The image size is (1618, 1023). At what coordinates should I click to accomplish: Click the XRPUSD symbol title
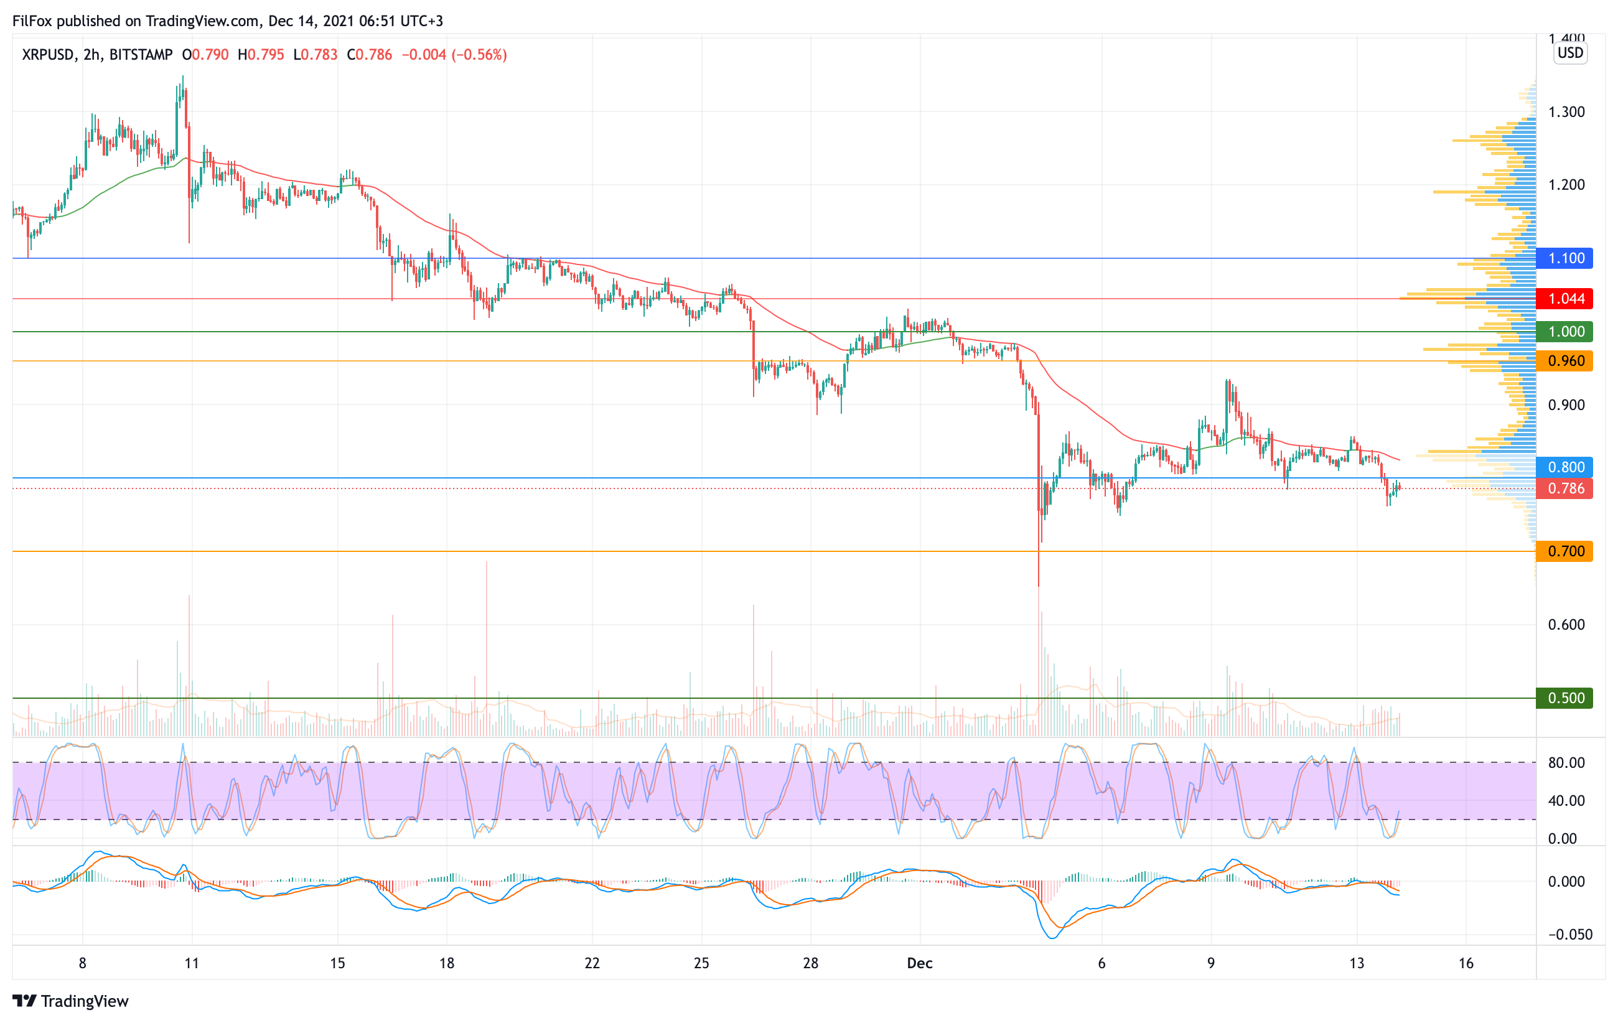47,54
